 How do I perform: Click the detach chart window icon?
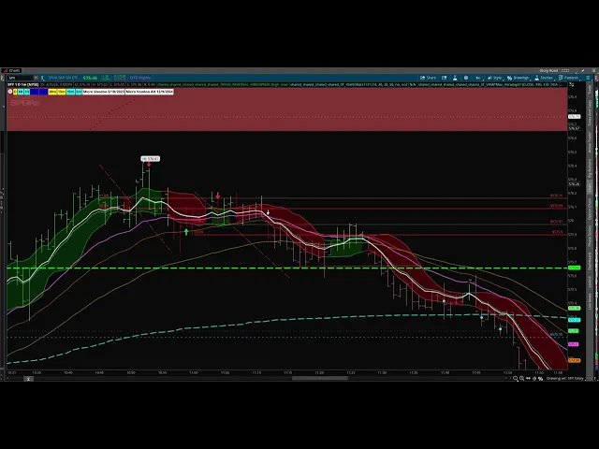pyautogui.click(x=445, y=78)
